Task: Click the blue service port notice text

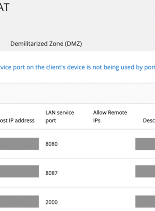Action: click(77, 67)
